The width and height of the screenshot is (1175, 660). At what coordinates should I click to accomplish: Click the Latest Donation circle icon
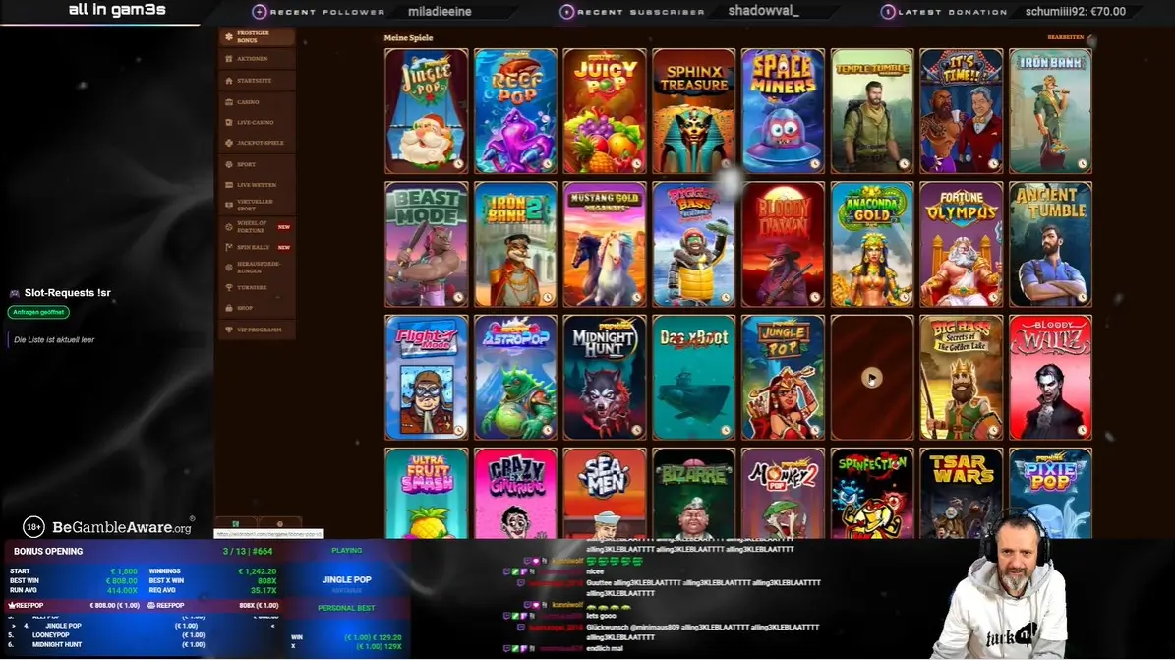tap(887, 12)
